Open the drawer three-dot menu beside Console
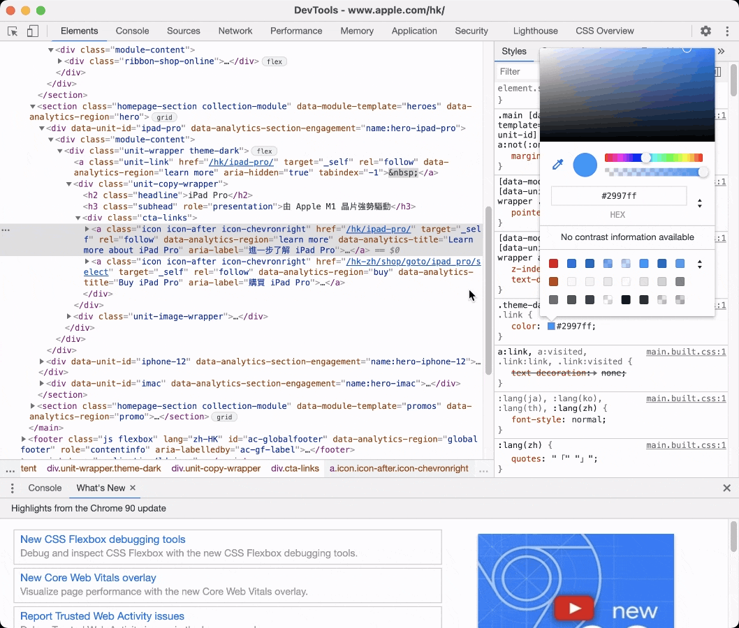 pyautogui.click(x=12, y=488)
